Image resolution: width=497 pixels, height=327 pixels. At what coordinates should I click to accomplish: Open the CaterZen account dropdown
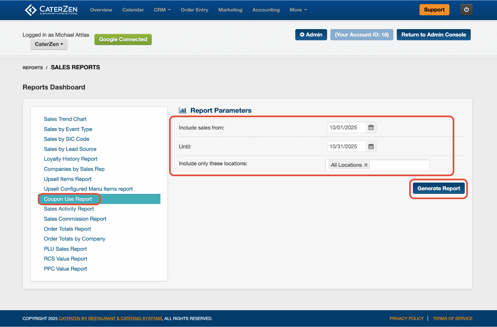tap(49, 44)
